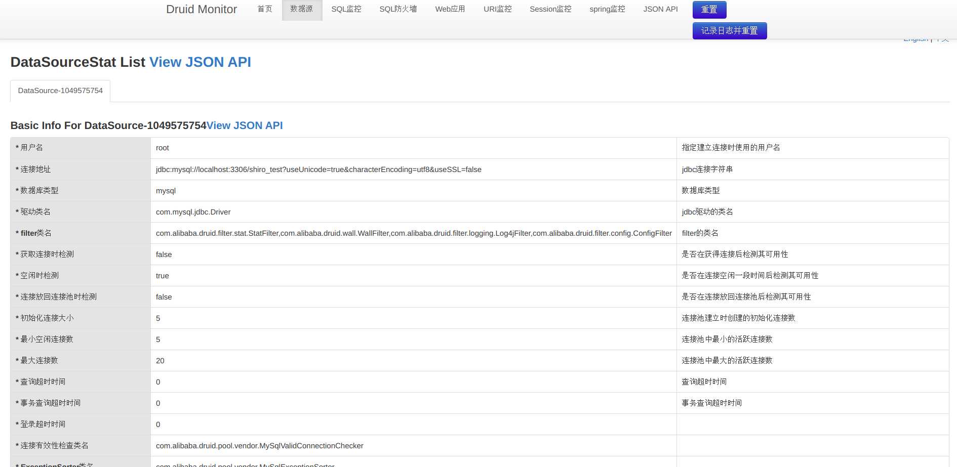Click the 事务查询超时时间 value 0
The image size is (957, 467).
pyautogui.click(x=158, y=403)
